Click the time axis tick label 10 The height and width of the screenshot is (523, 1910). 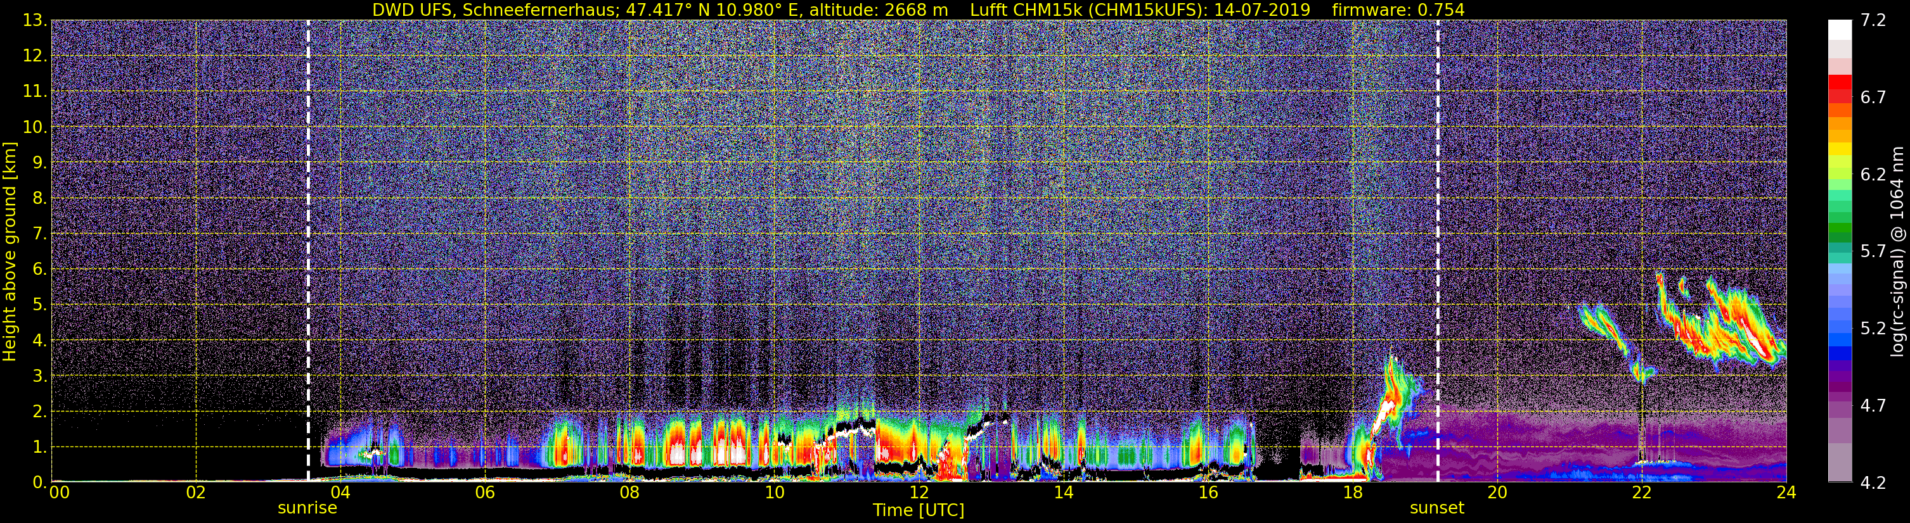click(x=774, y=493)
